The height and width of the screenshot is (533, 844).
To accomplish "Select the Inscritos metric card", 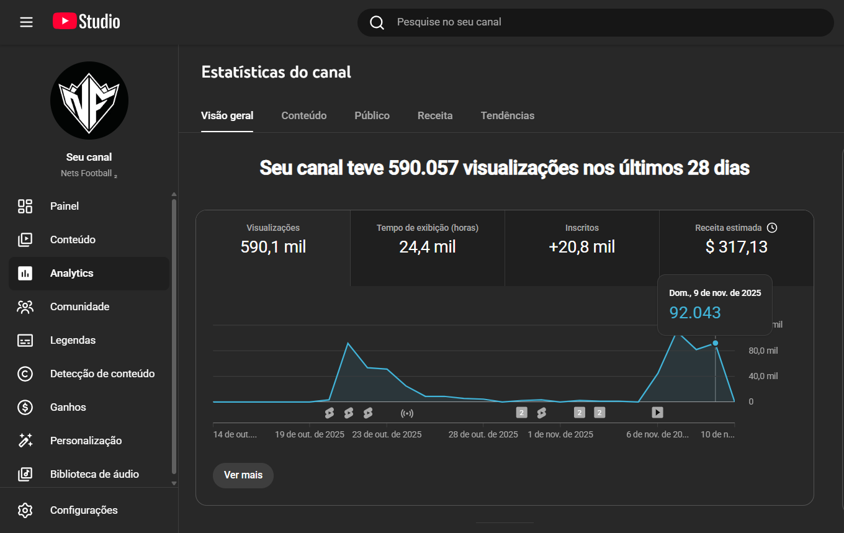I will [x=581, y=240].
